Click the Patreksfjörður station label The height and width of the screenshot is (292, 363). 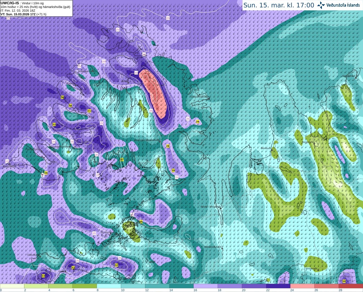(x=33, y=149)
